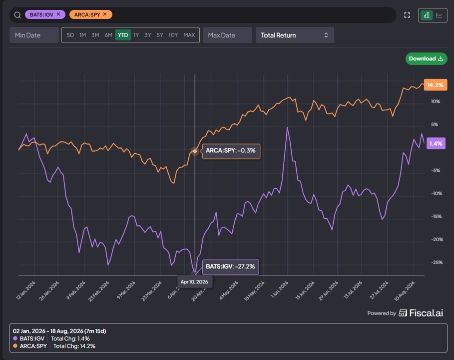Switch to line chart view
454x360 pixels.
pyautogui.click(x=439, y=15)
